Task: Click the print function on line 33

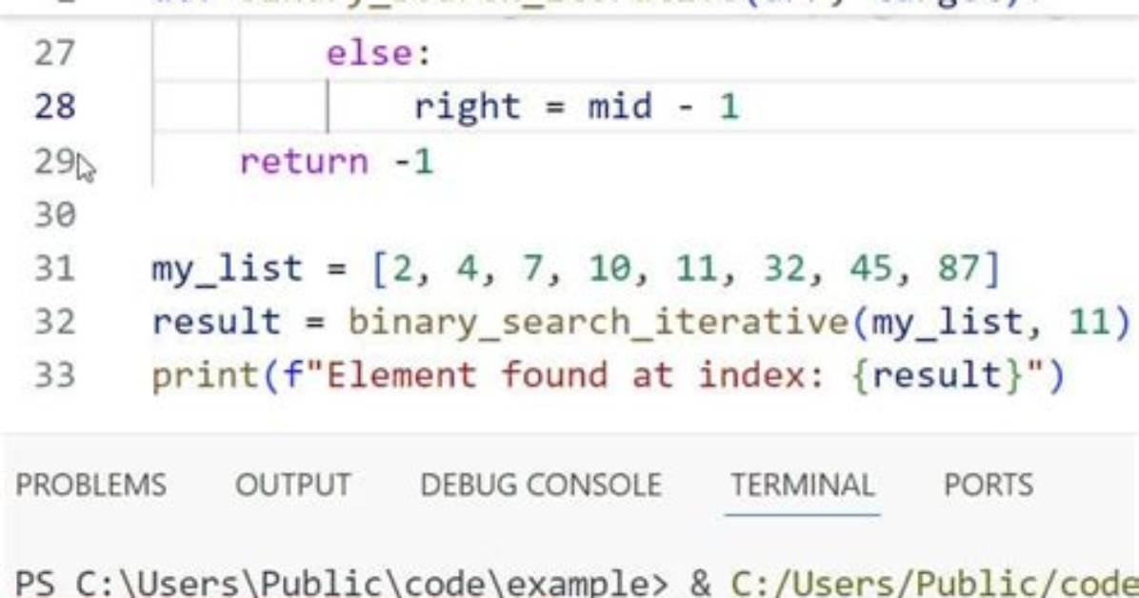Action: [x=205, y=376]
